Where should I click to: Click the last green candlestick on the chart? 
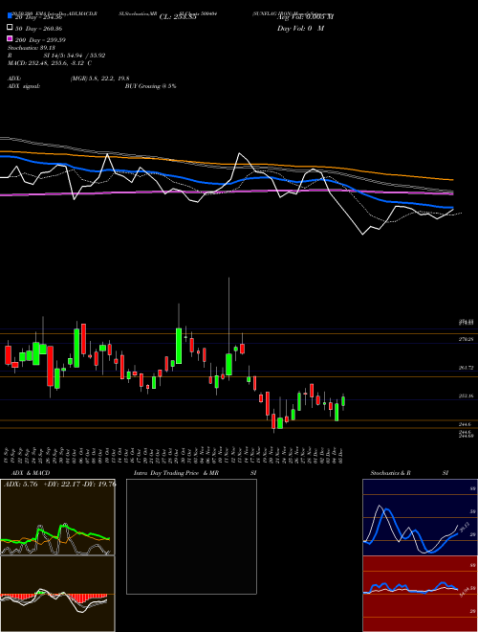coord(343,401)
